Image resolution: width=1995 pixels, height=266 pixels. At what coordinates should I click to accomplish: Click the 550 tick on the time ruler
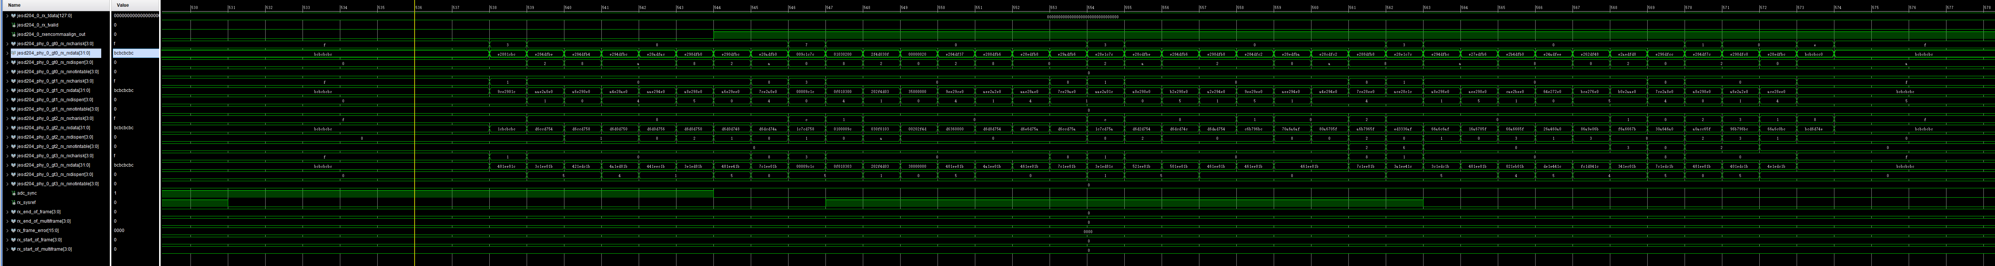coord(941,7)
